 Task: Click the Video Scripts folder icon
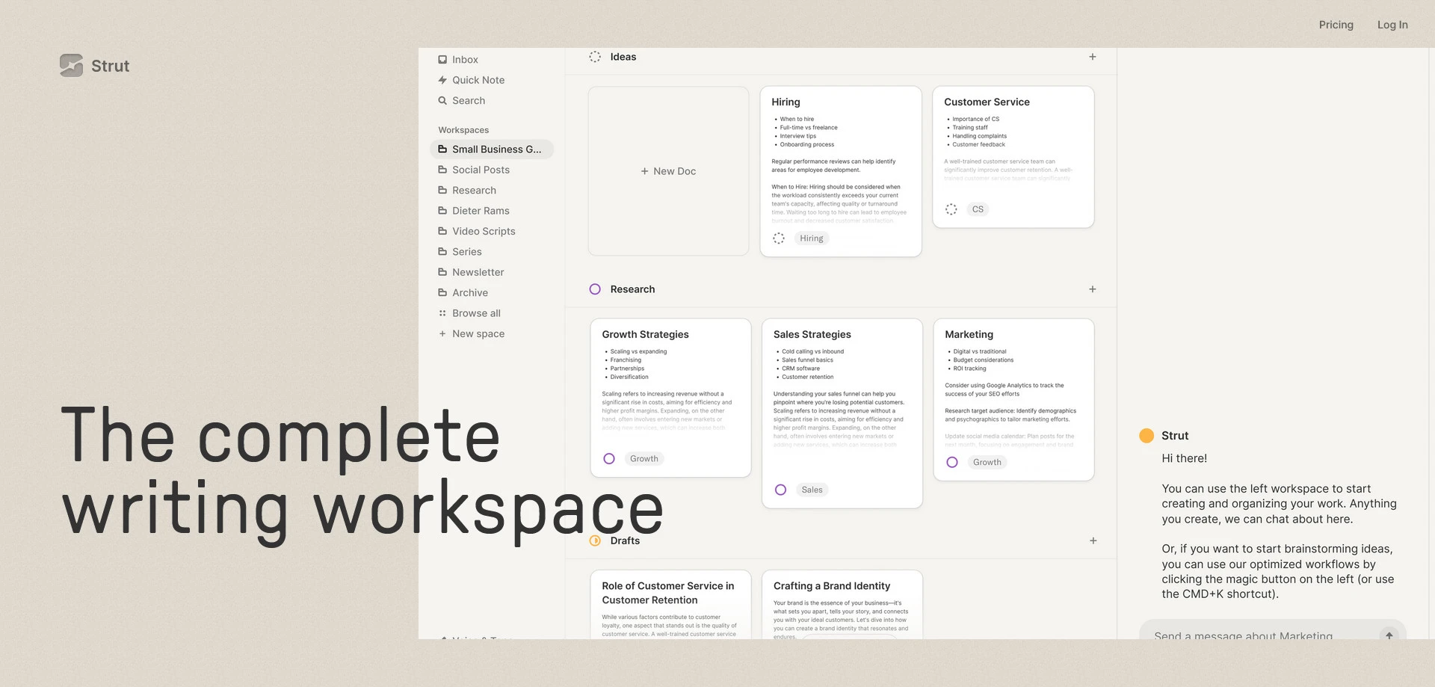click(442, 231)
